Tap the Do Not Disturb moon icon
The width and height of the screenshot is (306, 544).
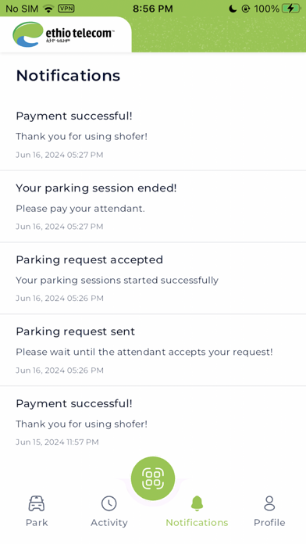pos(233,9)
